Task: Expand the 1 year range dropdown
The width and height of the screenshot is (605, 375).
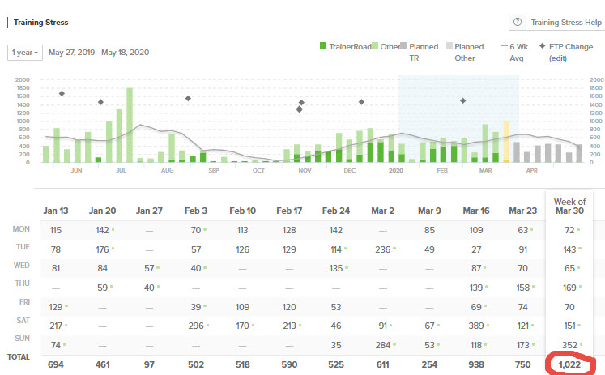Action: point(24,53)
